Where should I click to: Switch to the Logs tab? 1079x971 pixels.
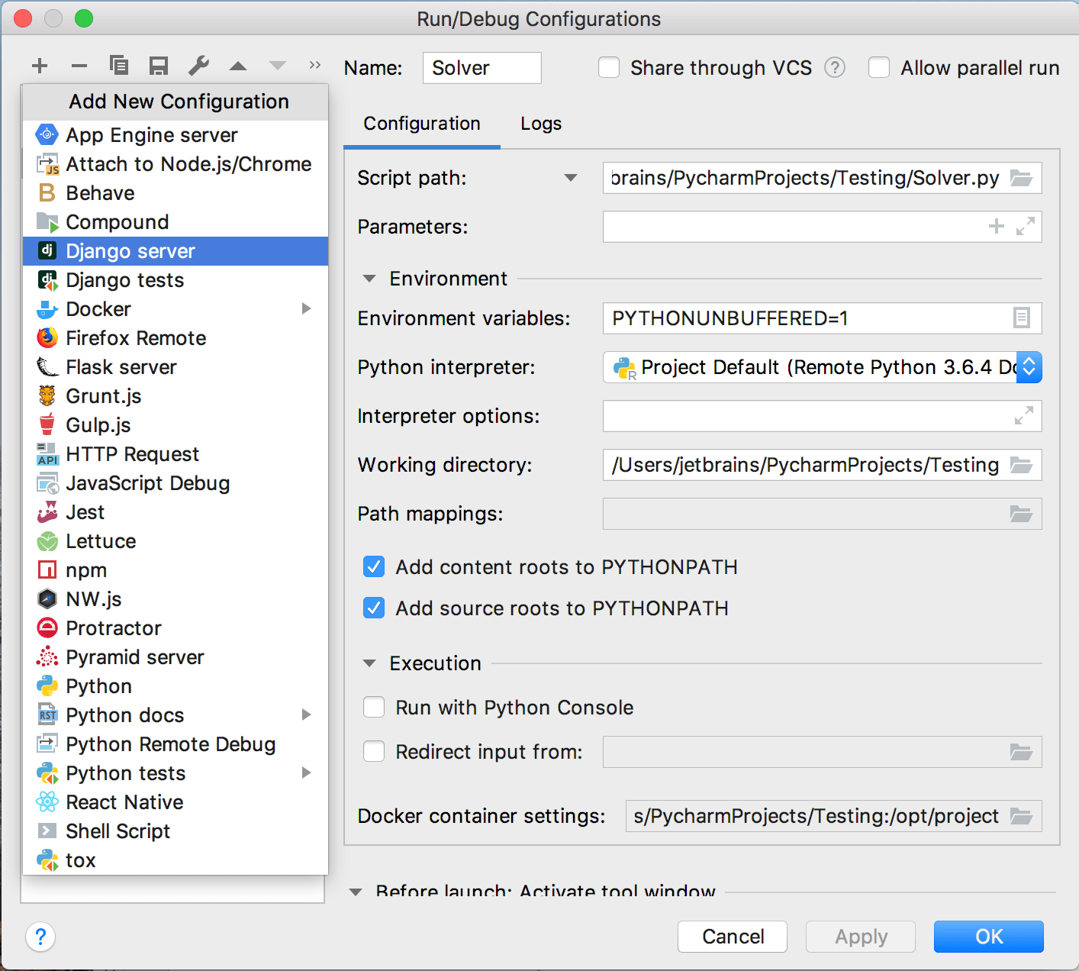(541, 124)
